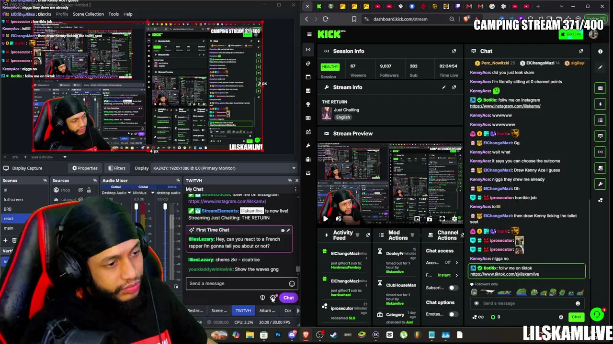Open the Instagram link in OBS chat dock

(x=227, y=202)
